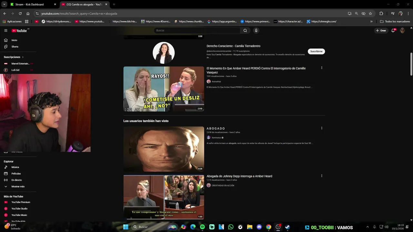This screenshot has width=413, height=232.
Task: Open YouTube notifications bell
Action: click(x=393, y=30)
